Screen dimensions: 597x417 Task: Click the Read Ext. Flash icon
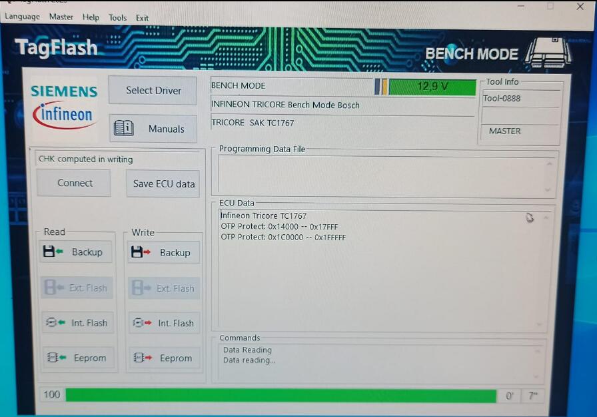click(x=54, y=288)
